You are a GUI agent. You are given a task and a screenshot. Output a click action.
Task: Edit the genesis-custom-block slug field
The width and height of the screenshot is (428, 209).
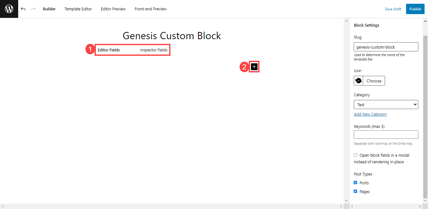pos(386,47)
